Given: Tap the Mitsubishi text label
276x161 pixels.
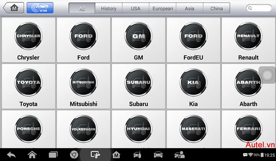Looking at the screenshot, I should (84, 104).
